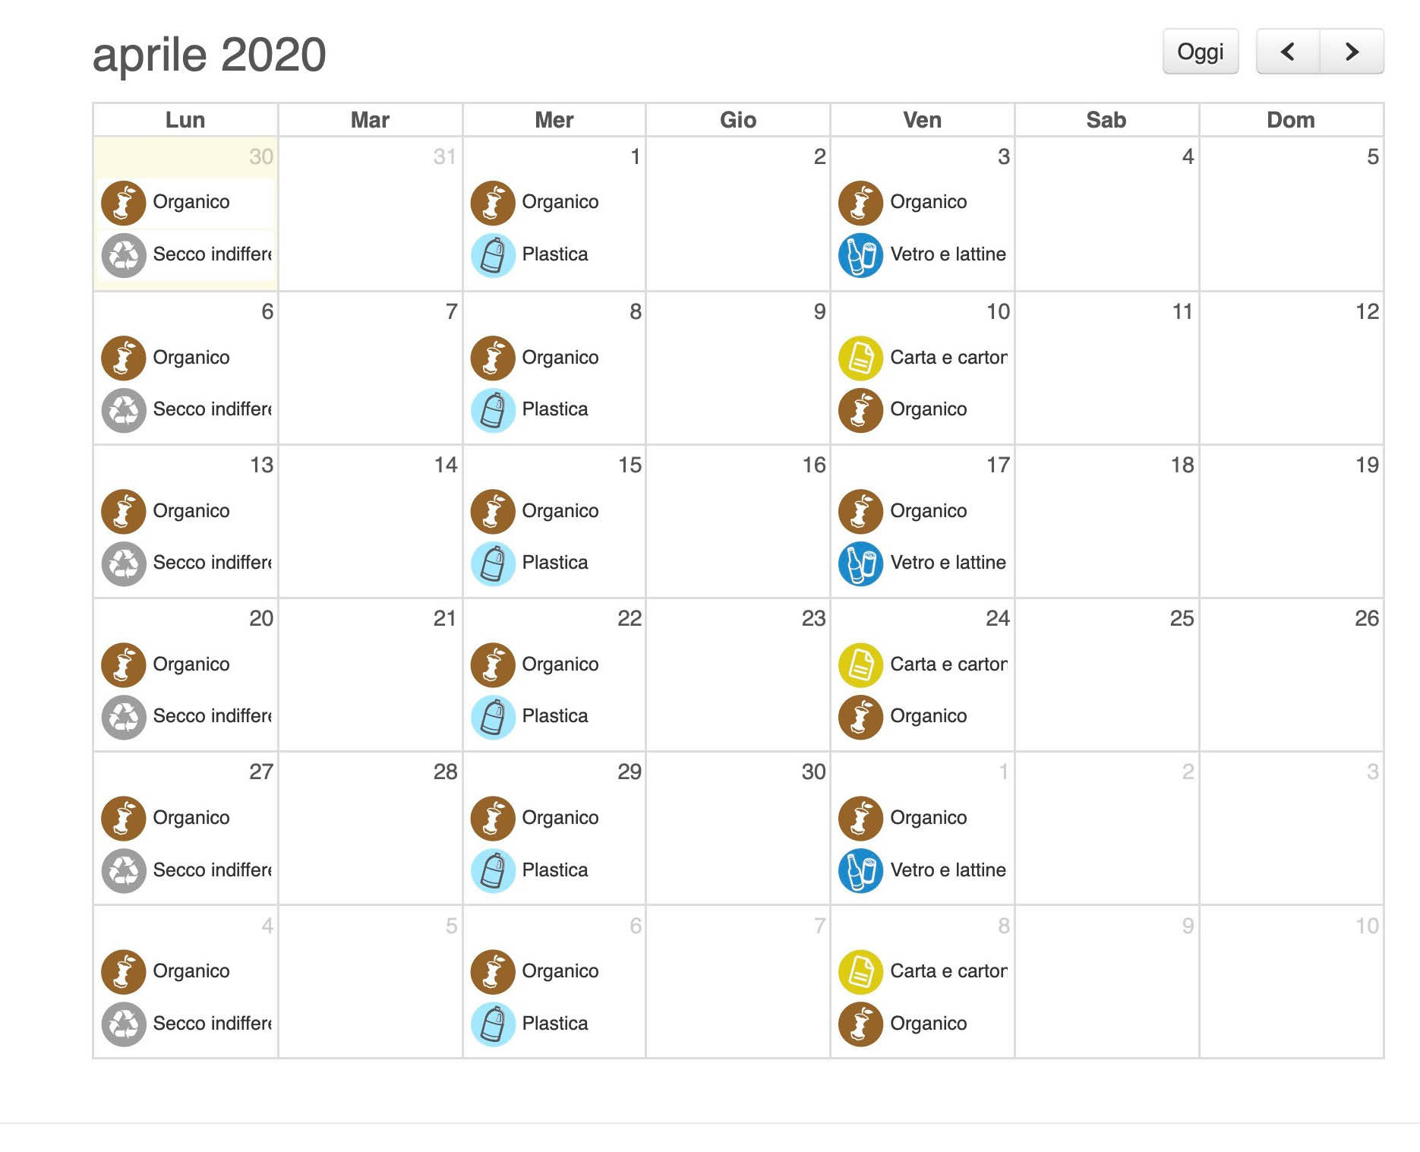
Task: Click the Dom column header
Action: [1291, 120]
